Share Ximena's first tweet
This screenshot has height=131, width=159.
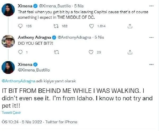pyautogui.click(x=130, y=26)
